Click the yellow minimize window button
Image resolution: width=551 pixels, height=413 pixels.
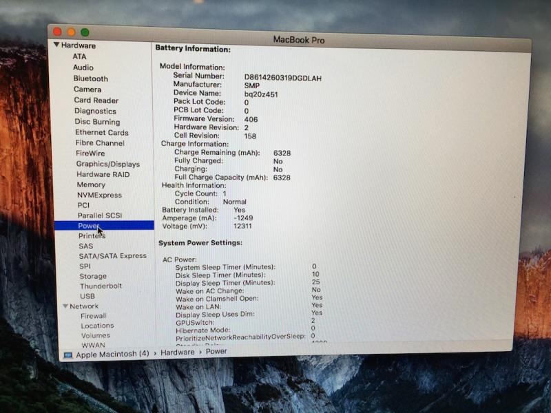coord(70,32)
